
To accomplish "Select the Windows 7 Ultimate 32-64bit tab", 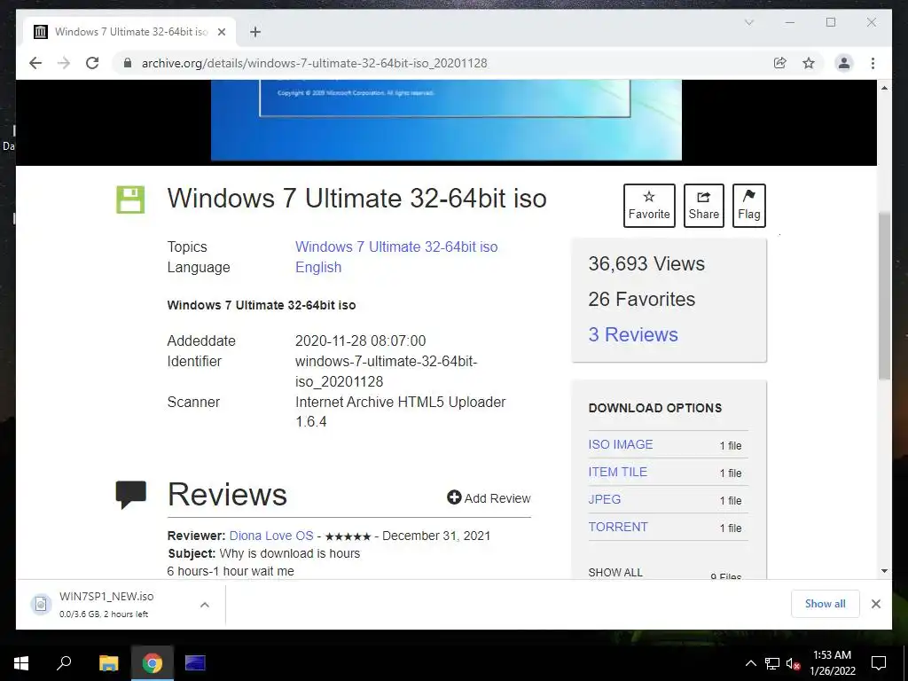I will pyautogui.click(x=129, y=32).
